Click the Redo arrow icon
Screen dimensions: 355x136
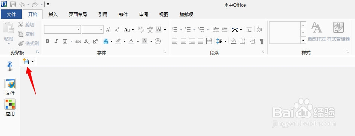35,4
